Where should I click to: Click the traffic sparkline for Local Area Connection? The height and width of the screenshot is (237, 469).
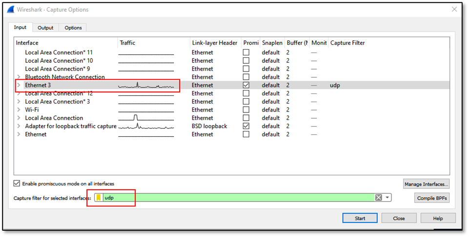[x=146, y=118]
